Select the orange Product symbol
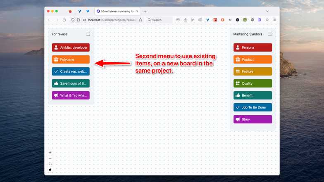 pos(253,59)
